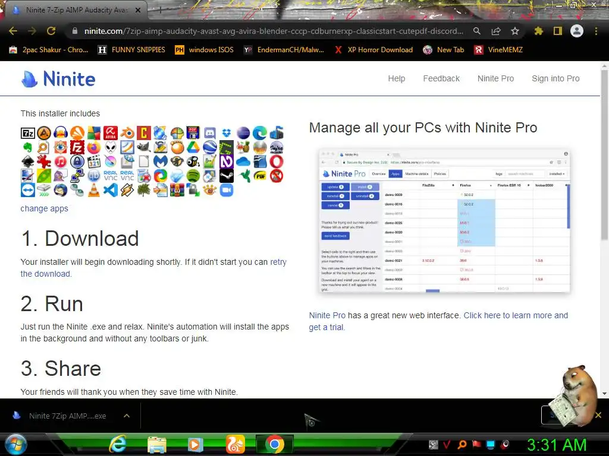Click the change apps link
This screenshot has height=456, width=609.
44,208
